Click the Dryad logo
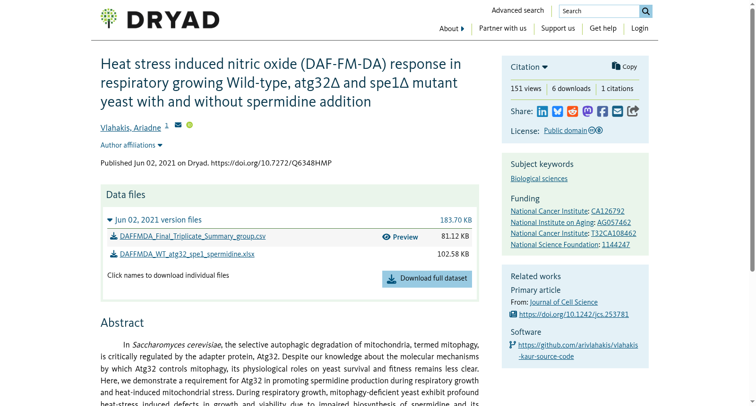Screen dimensions: 756x406 pyautogui.click(x=160, y=19)
